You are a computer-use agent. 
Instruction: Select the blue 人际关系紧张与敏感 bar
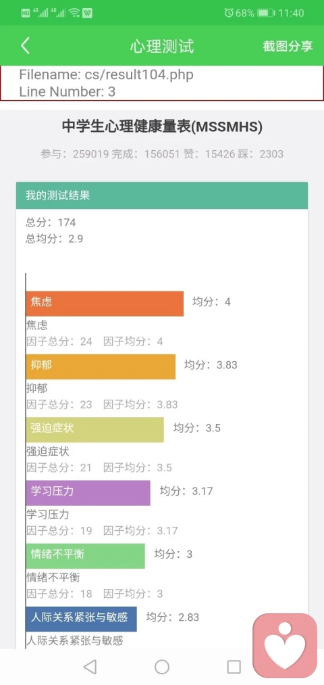pos(82,619)
